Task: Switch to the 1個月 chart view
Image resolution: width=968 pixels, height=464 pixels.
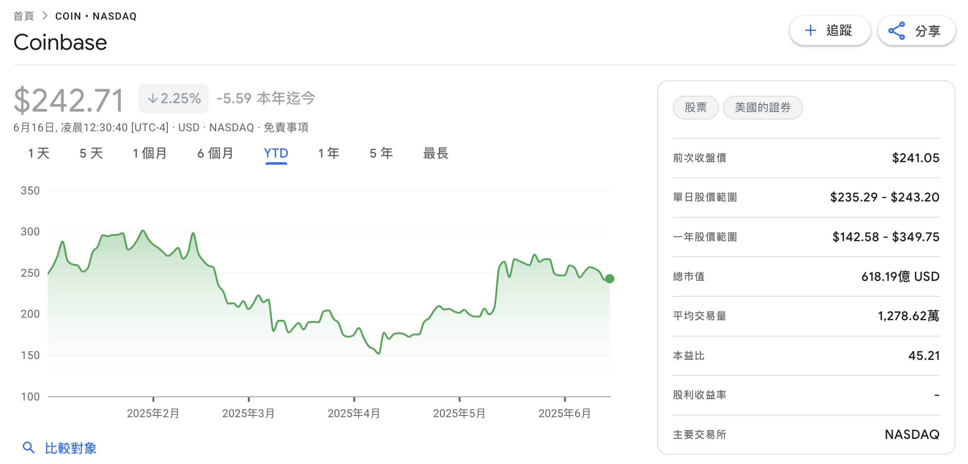Action: [149, 153]
